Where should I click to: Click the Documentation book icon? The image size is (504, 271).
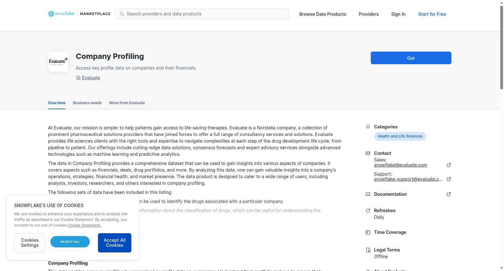pyautogui.click(x=368, y=194)
